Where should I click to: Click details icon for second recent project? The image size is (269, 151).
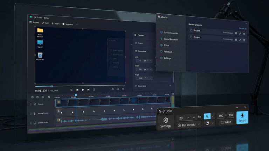pyautogui.click(x=236, y=39)
